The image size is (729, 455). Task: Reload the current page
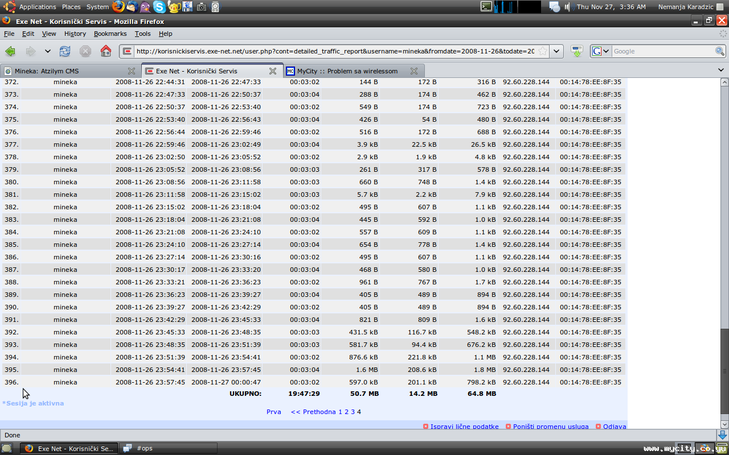point(65,51)
